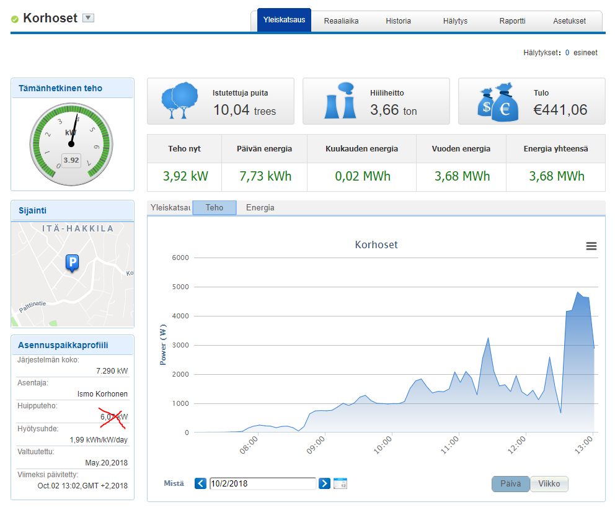Select the Teho chart tab

click(214, 207)
